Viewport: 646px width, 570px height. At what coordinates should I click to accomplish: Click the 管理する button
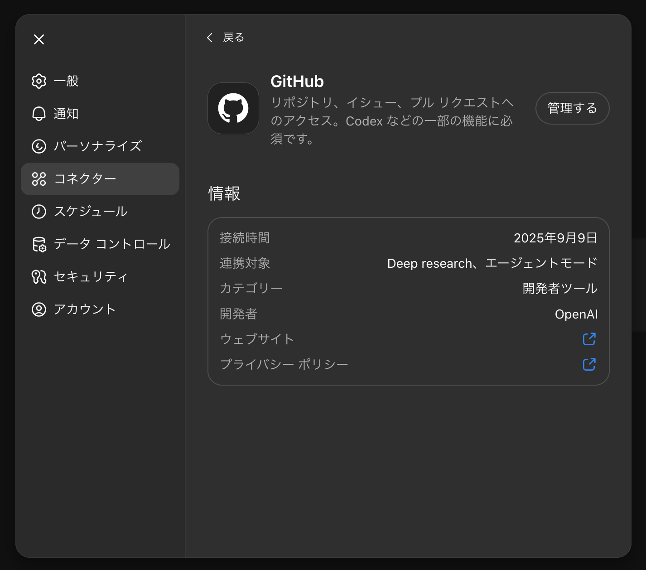coord(572,108)
